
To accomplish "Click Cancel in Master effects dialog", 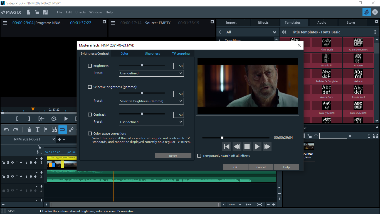I will pyautogui.click(x=261, y=167).
